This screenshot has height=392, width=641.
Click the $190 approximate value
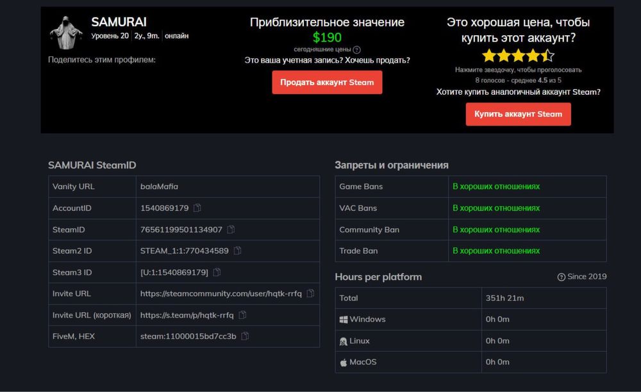coord(327,37)
